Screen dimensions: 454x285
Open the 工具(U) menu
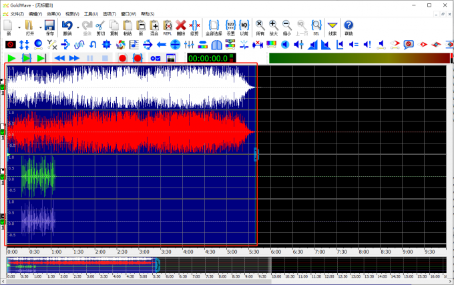(x=91, y=14)
